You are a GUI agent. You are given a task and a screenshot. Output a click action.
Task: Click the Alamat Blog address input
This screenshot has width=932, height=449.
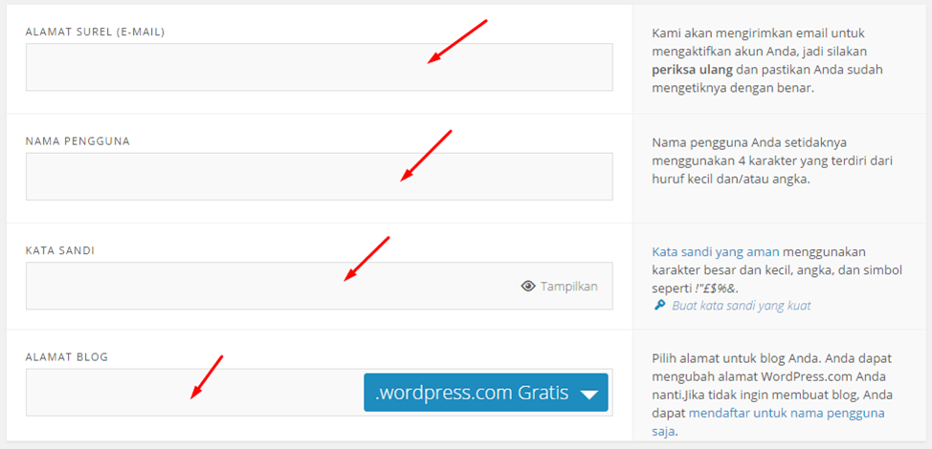point(191,393)
